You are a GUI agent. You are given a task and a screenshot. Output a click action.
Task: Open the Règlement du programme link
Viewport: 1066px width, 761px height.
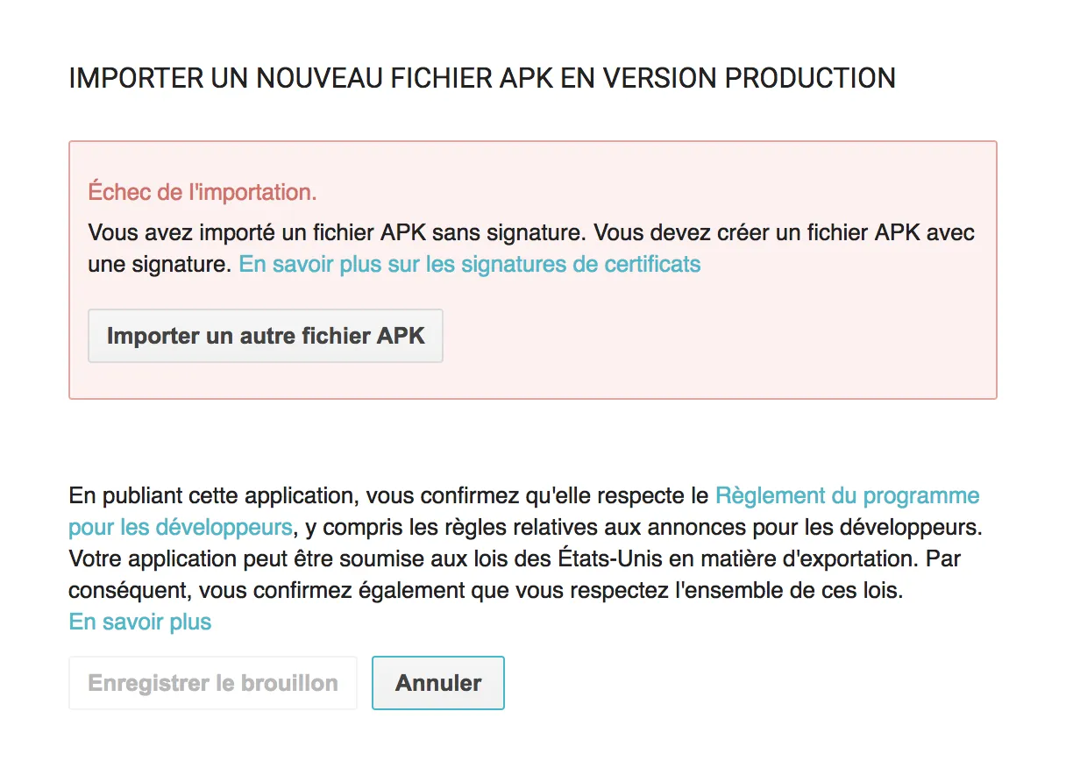point(847,495)
